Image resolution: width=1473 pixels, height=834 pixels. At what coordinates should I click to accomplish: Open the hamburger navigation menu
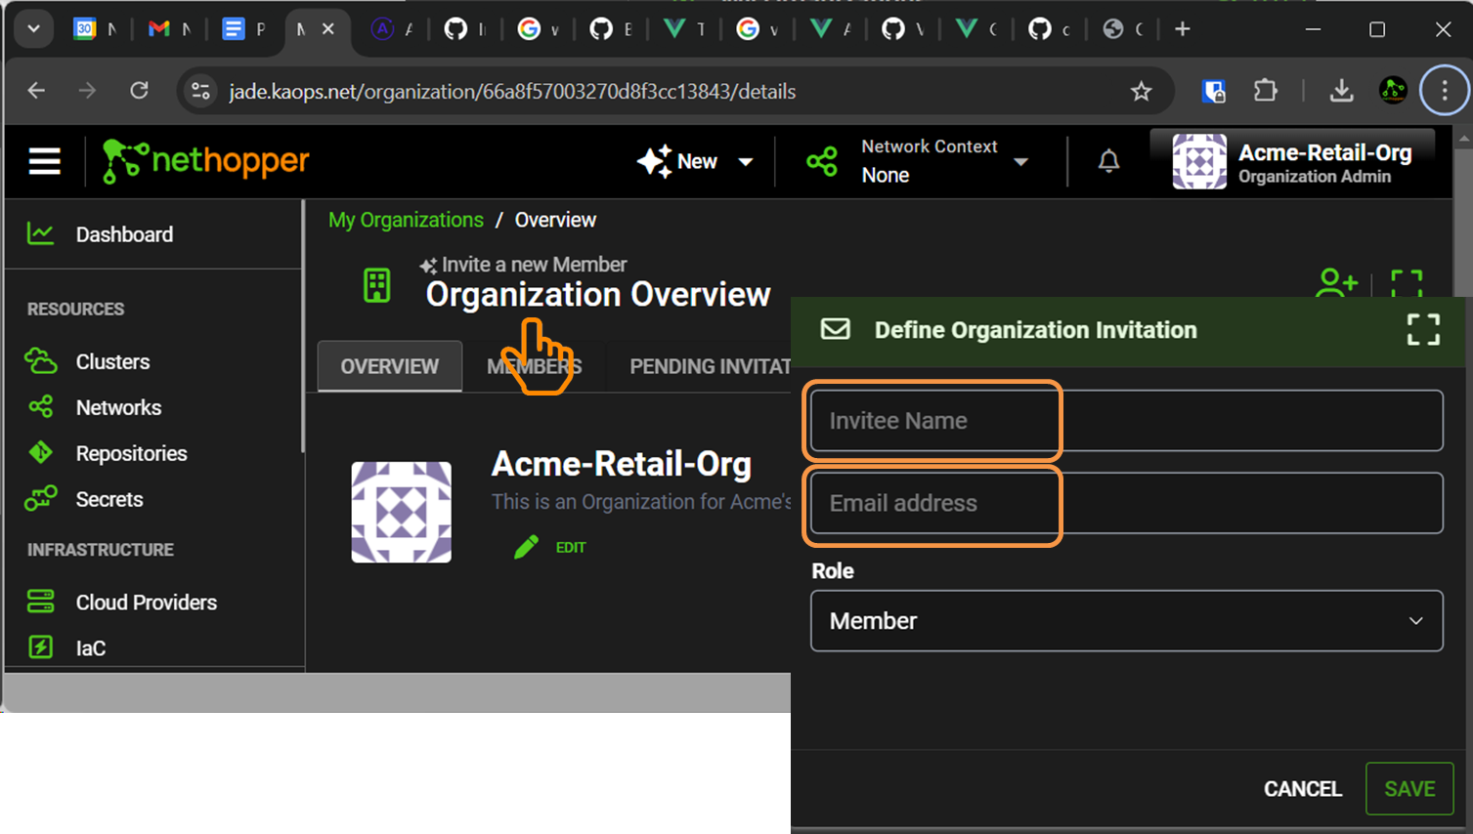(x=44, y=161)
